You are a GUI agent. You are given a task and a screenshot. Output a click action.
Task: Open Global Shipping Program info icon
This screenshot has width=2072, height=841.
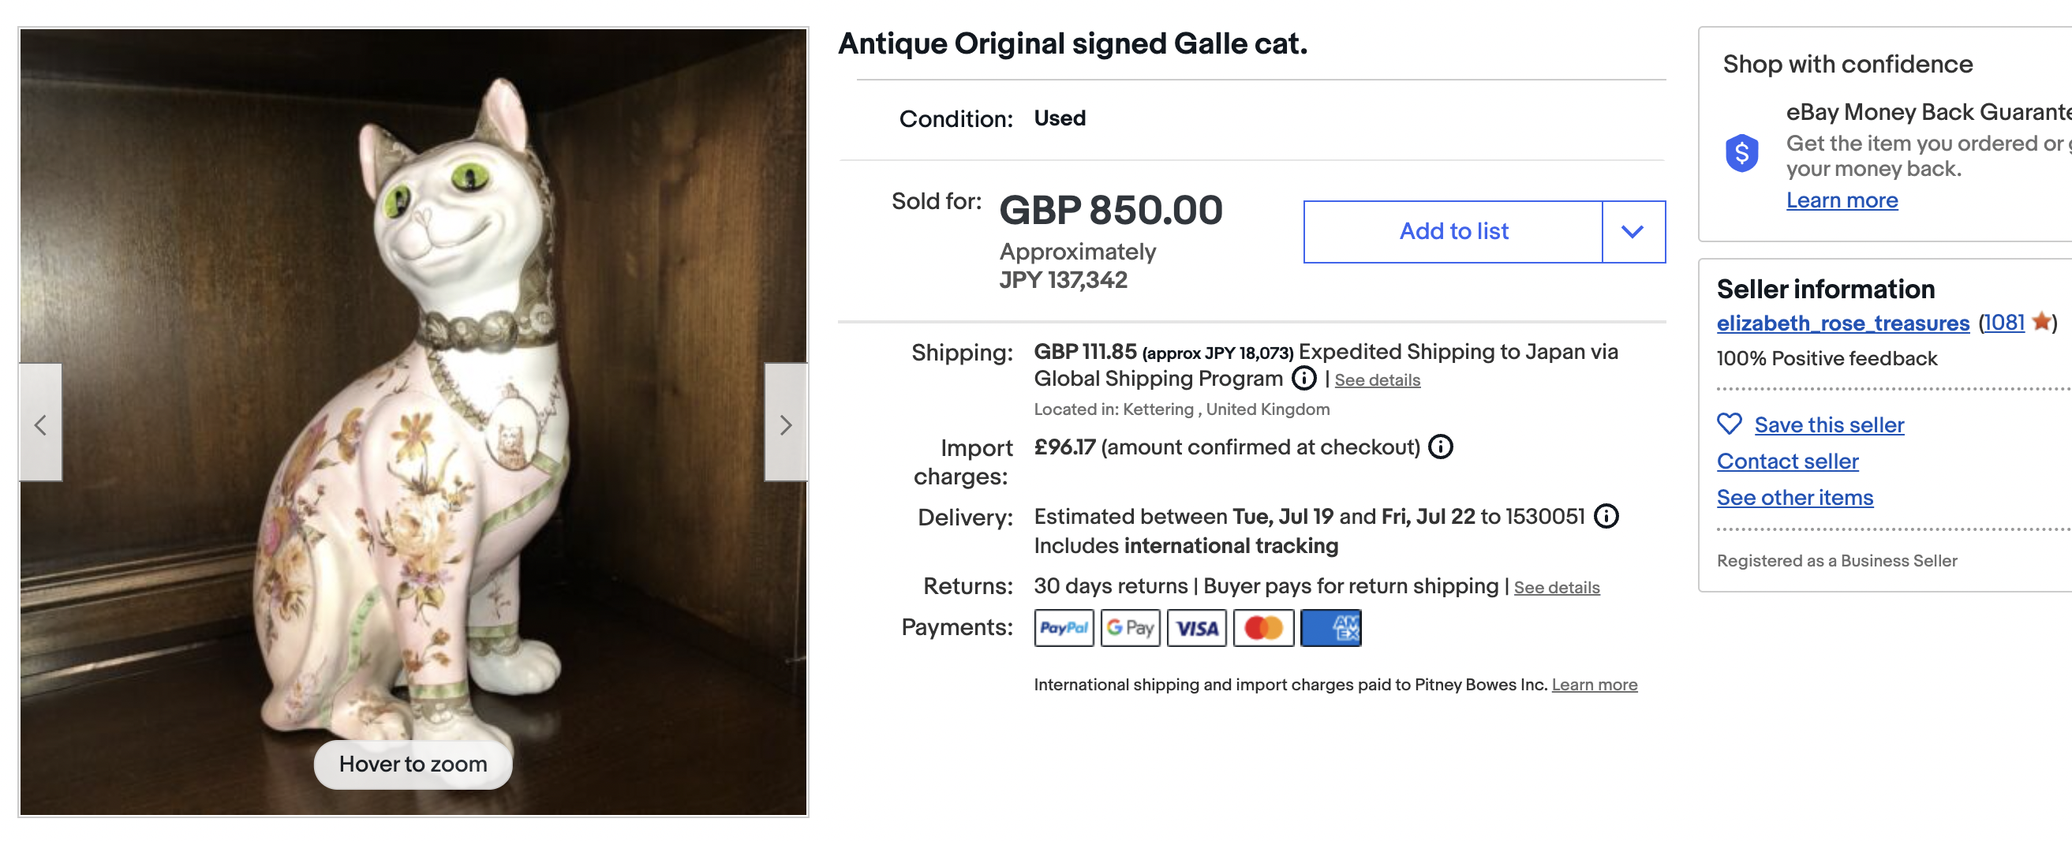pyautogui.click(x=1303, y=378)
